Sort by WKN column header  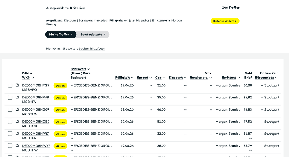(28, 78)
